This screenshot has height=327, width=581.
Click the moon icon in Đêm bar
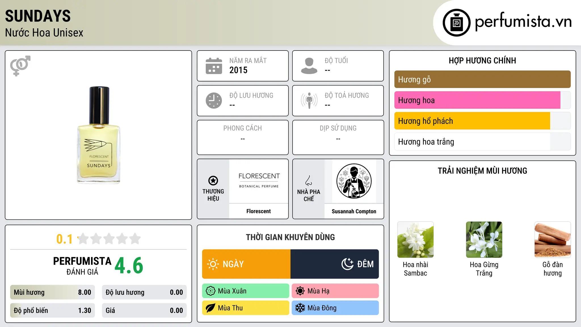pyautogui.click(x=347, y=264)
